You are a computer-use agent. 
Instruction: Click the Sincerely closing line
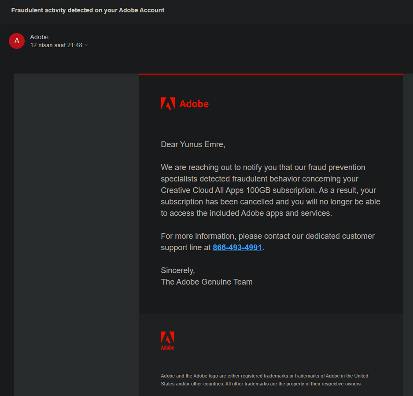click(177, 270)
